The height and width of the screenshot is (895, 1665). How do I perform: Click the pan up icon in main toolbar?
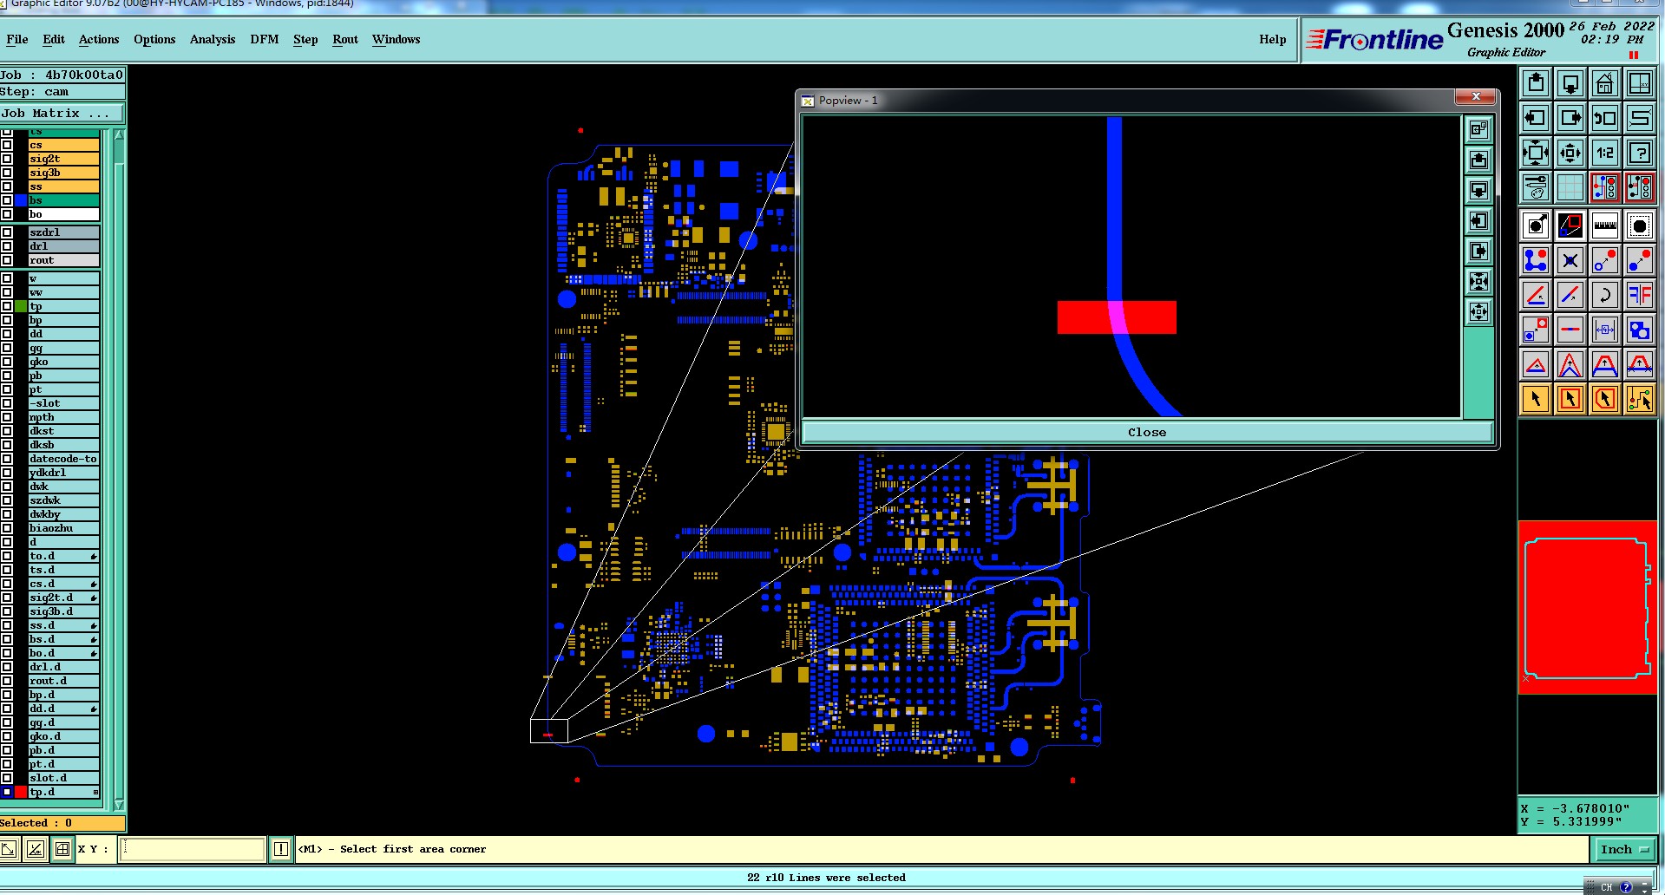point(1536,83)
